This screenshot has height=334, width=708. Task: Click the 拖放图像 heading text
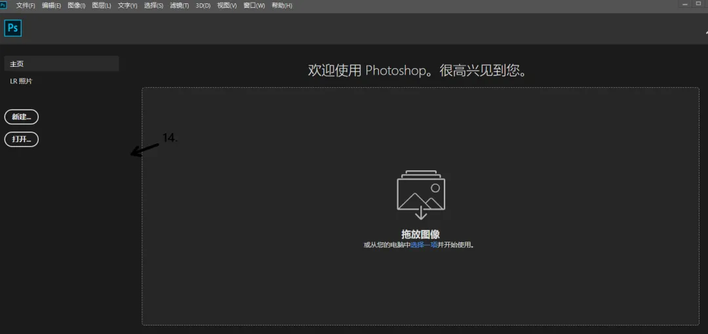[x=420, y=234]
